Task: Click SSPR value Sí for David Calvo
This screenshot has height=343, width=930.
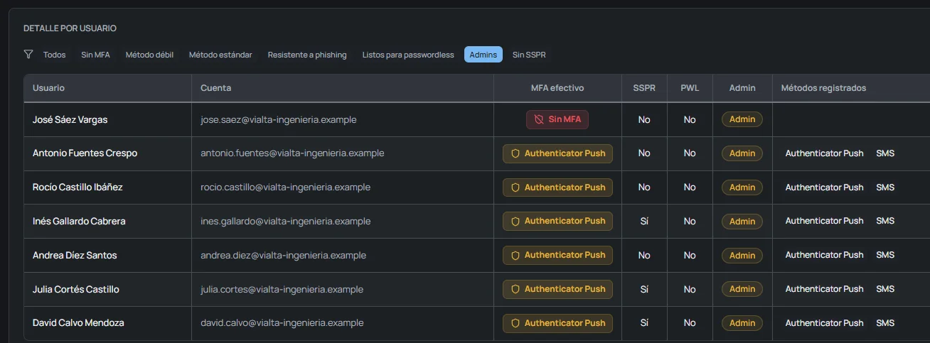Action: tap(644, 323)
